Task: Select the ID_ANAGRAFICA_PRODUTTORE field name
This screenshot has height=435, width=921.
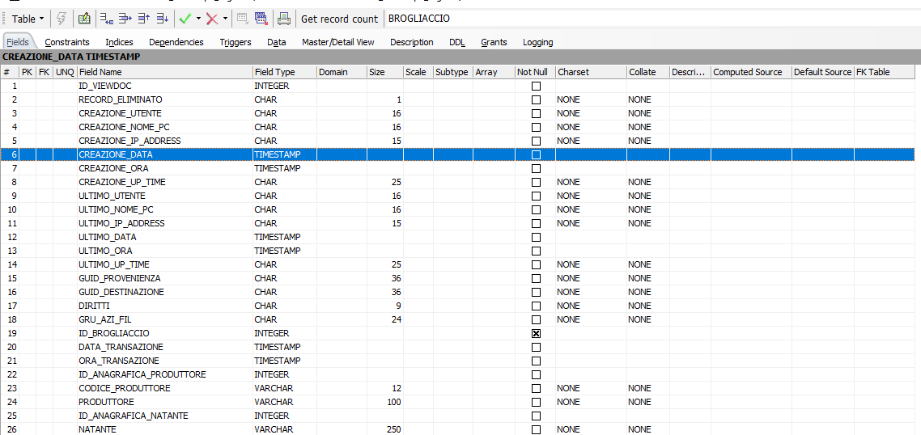Action: (142, 374)
